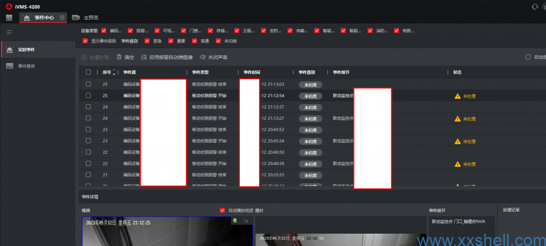Click 未归类 badge on 21:13:03 row
Image resolution: width=546 pixels, height=246 pixels.
[310, 84]
